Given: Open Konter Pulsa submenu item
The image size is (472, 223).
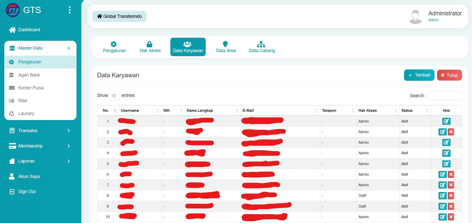Looking at the screenshot, I should [40, 88].
